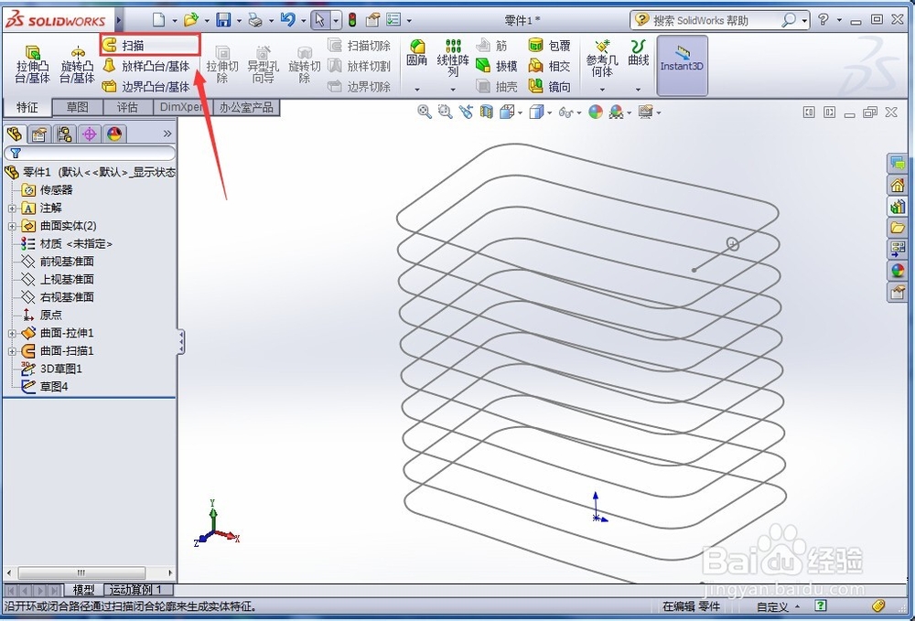Viewport: 915px width, 621px height.
Task: Click the Zoom to Area icon
Action: [446, 112]
